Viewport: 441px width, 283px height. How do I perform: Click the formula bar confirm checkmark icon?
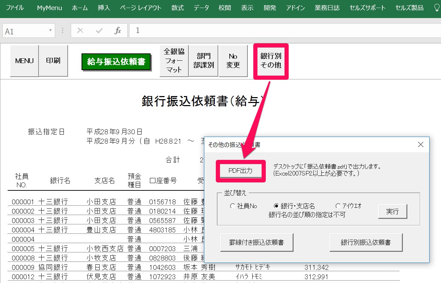tap(100, 31)
